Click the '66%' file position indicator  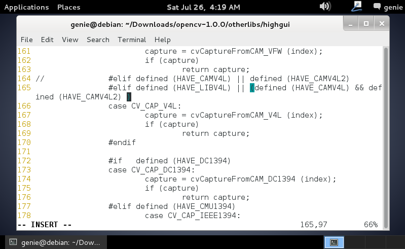coord(371,225)
